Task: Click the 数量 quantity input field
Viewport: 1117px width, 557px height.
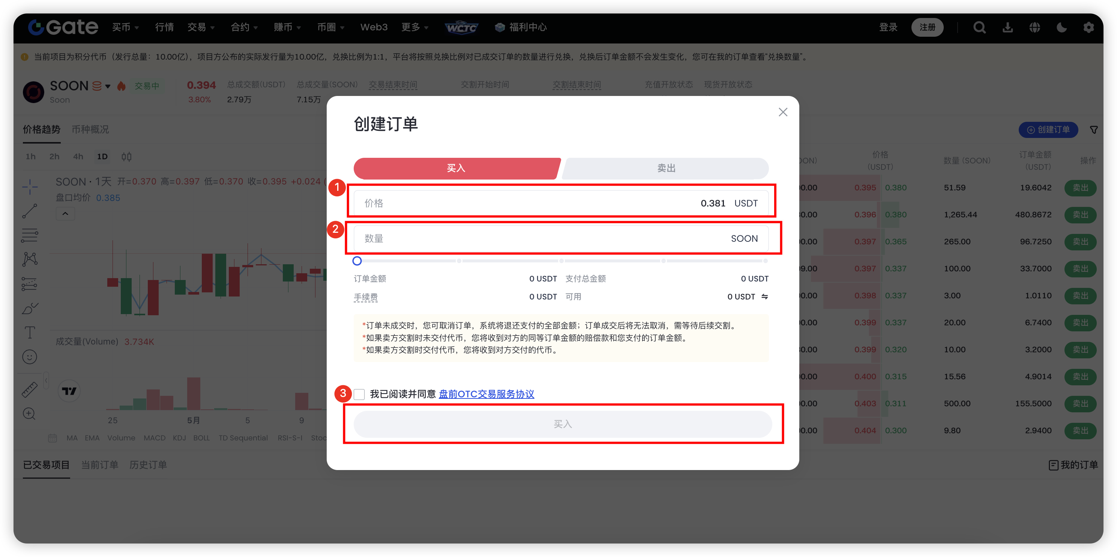Action: pos(542,238)
